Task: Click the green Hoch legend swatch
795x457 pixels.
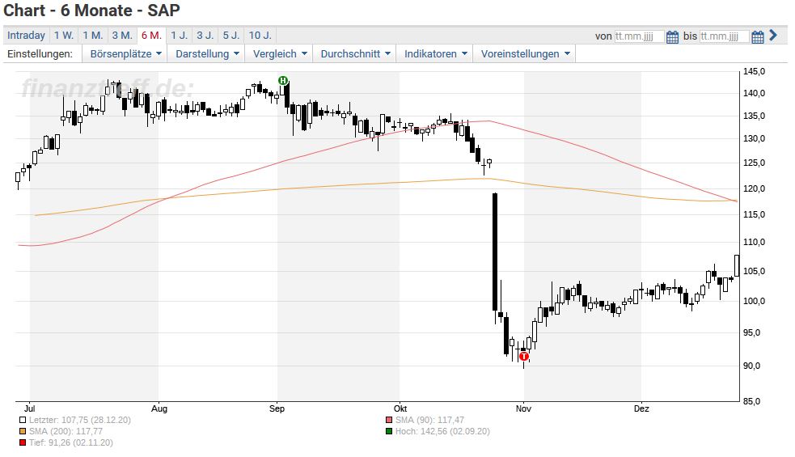Action: pyautogui.click(x=389, y=432)
